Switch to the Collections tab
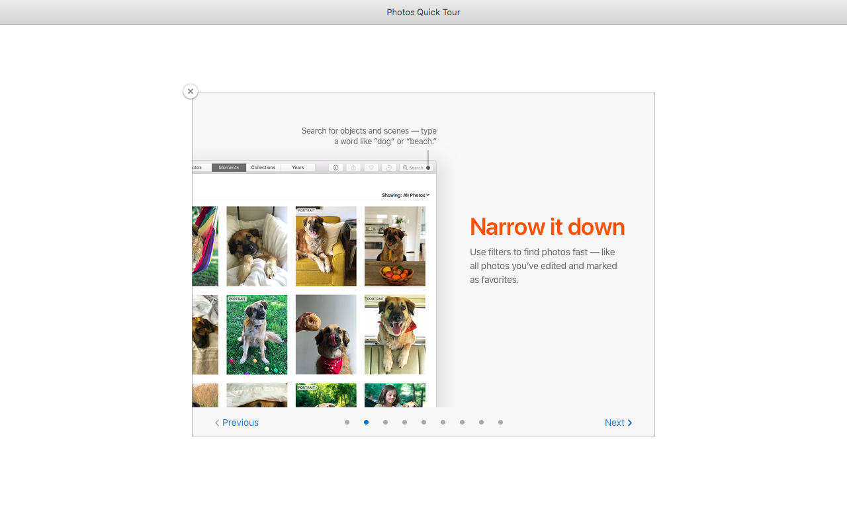Viewport: 847px width, 529px height. pyautogui.click(x=263, y=168)
